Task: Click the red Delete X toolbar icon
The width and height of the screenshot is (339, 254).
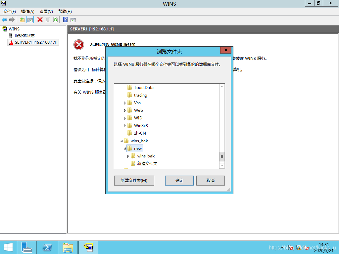Action: [x=40, y=20]
